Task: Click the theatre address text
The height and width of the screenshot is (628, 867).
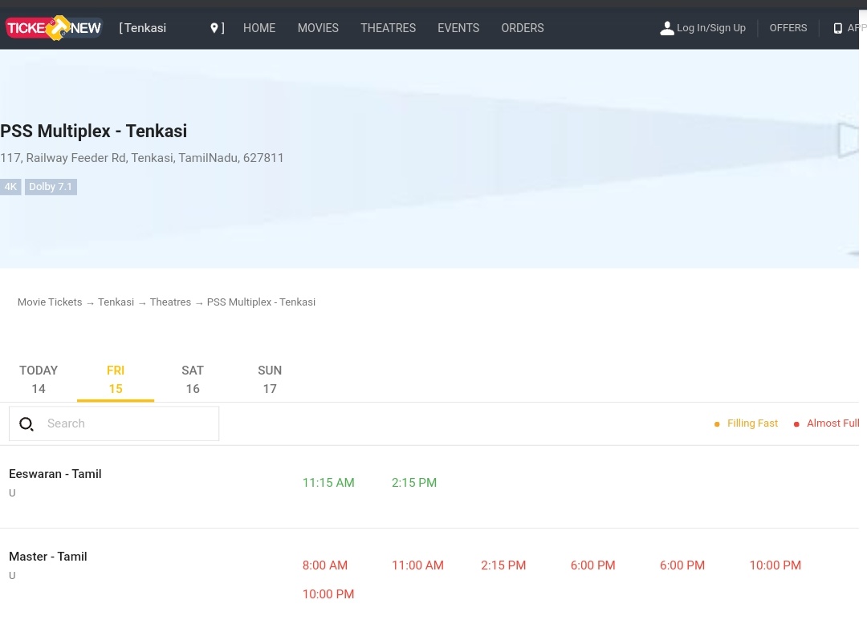Action: pyautogui.click(x=141, y=158)
